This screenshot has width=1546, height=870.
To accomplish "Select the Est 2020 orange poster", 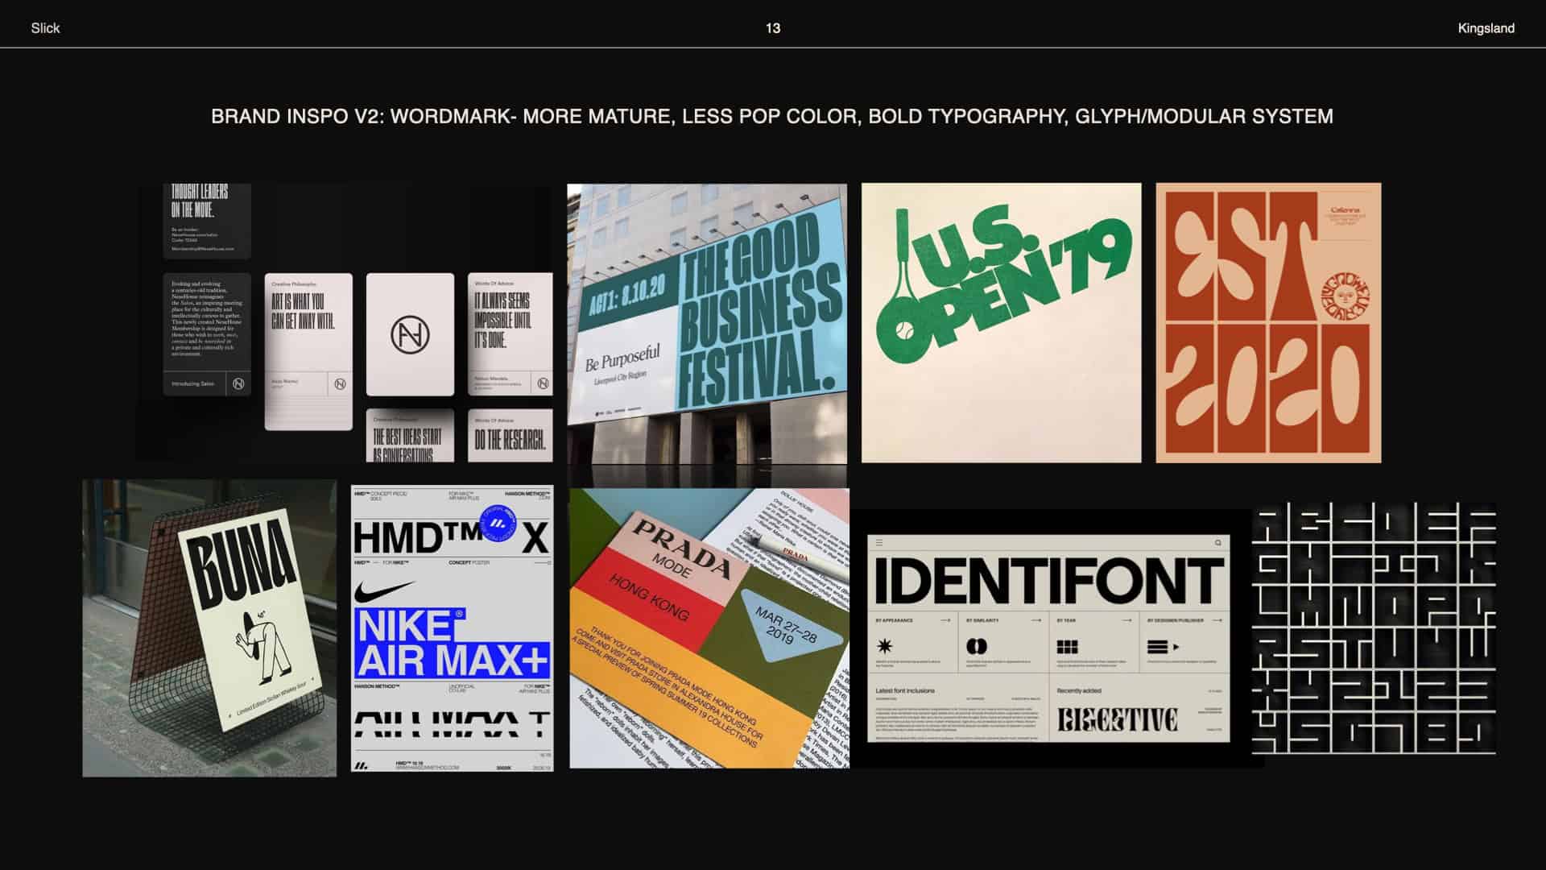I will [x=1268, y=323].
